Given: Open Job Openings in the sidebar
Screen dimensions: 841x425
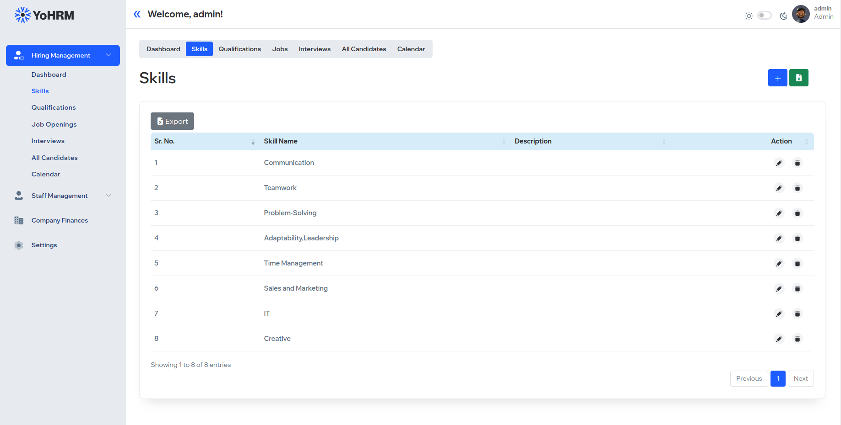Looking at the screenshot, I should 54,124.
